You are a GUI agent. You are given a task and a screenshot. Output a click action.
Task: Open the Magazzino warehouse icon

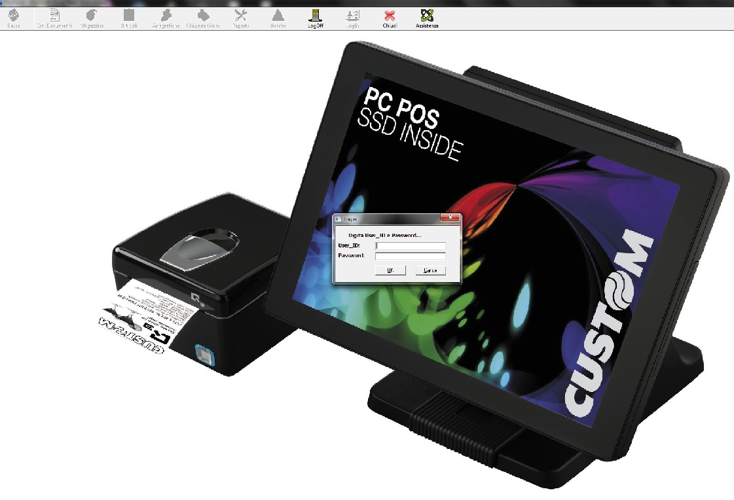click(x=92, y=18)
